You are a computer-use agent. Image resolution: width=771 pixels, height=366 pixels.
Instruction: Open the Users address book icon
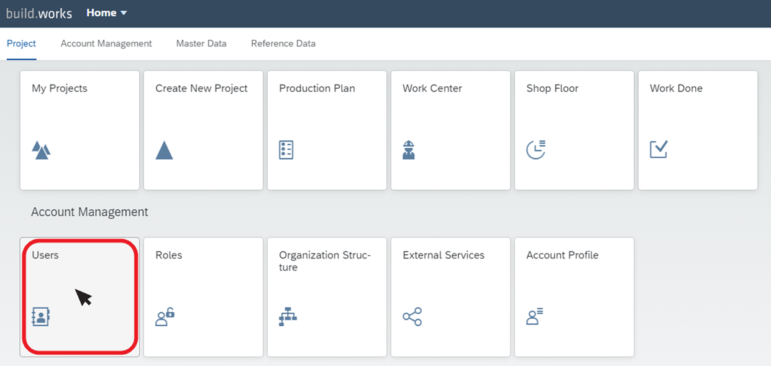point(40,317)
